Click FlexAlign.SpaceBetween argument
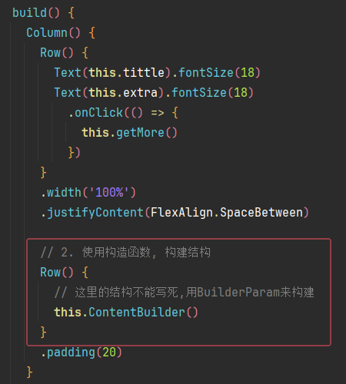 227,213
